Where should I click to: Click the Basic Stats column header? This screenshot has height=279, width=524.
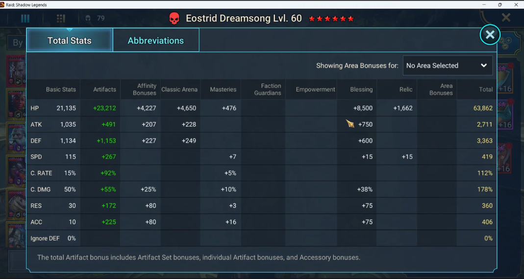tap(61, 89)
